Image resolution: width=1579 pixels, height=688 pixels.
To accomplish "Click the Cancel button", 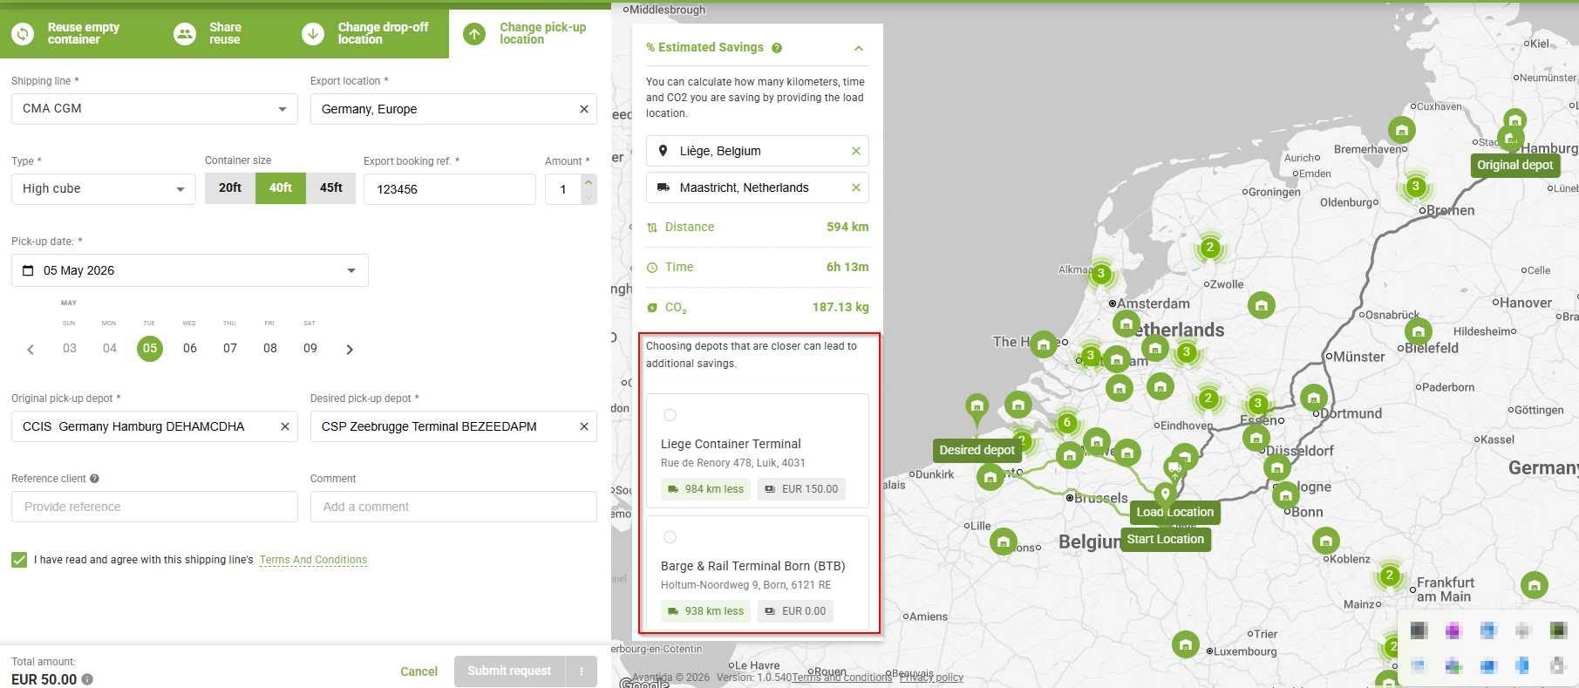I will tap(419, 671).
